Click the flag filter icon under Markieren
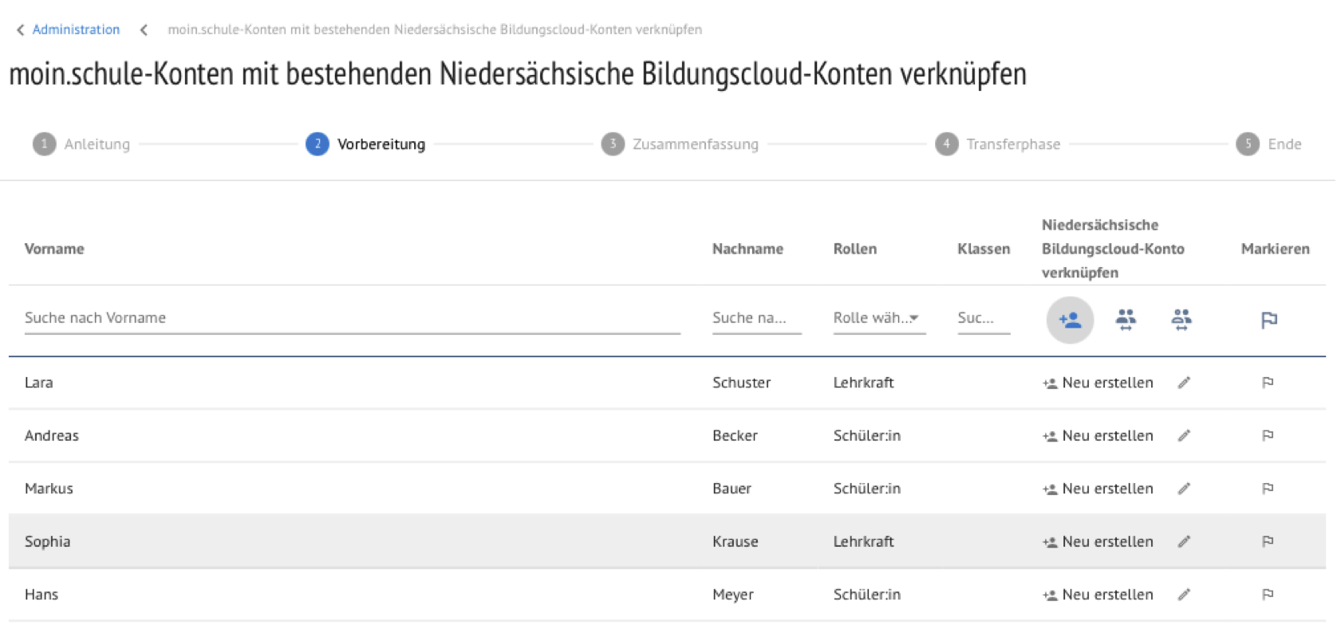The image size is (1341, 637). (1268, 320)
